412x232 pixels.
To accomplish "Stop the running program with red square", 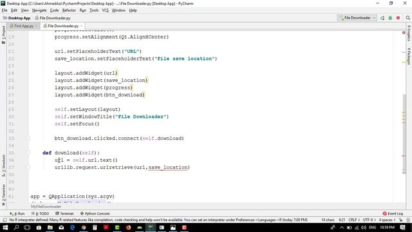I will point(398,18).
